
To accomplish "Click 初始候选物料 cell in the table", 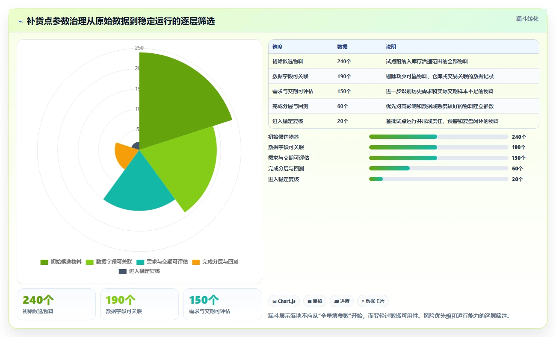I will [288, 62].
